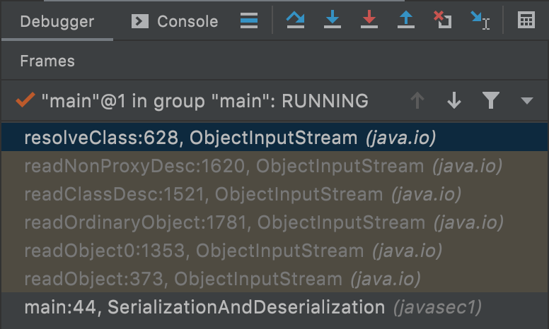The height and width of the screenshot is (329, 549).
Task: Go to next frame with down arrow
Action: click(454, 101)
